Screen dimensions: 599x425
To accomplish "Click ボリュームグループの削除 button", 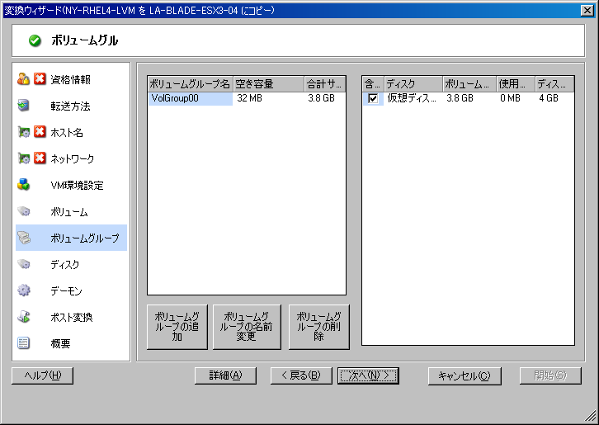I will tap(319, 327).
